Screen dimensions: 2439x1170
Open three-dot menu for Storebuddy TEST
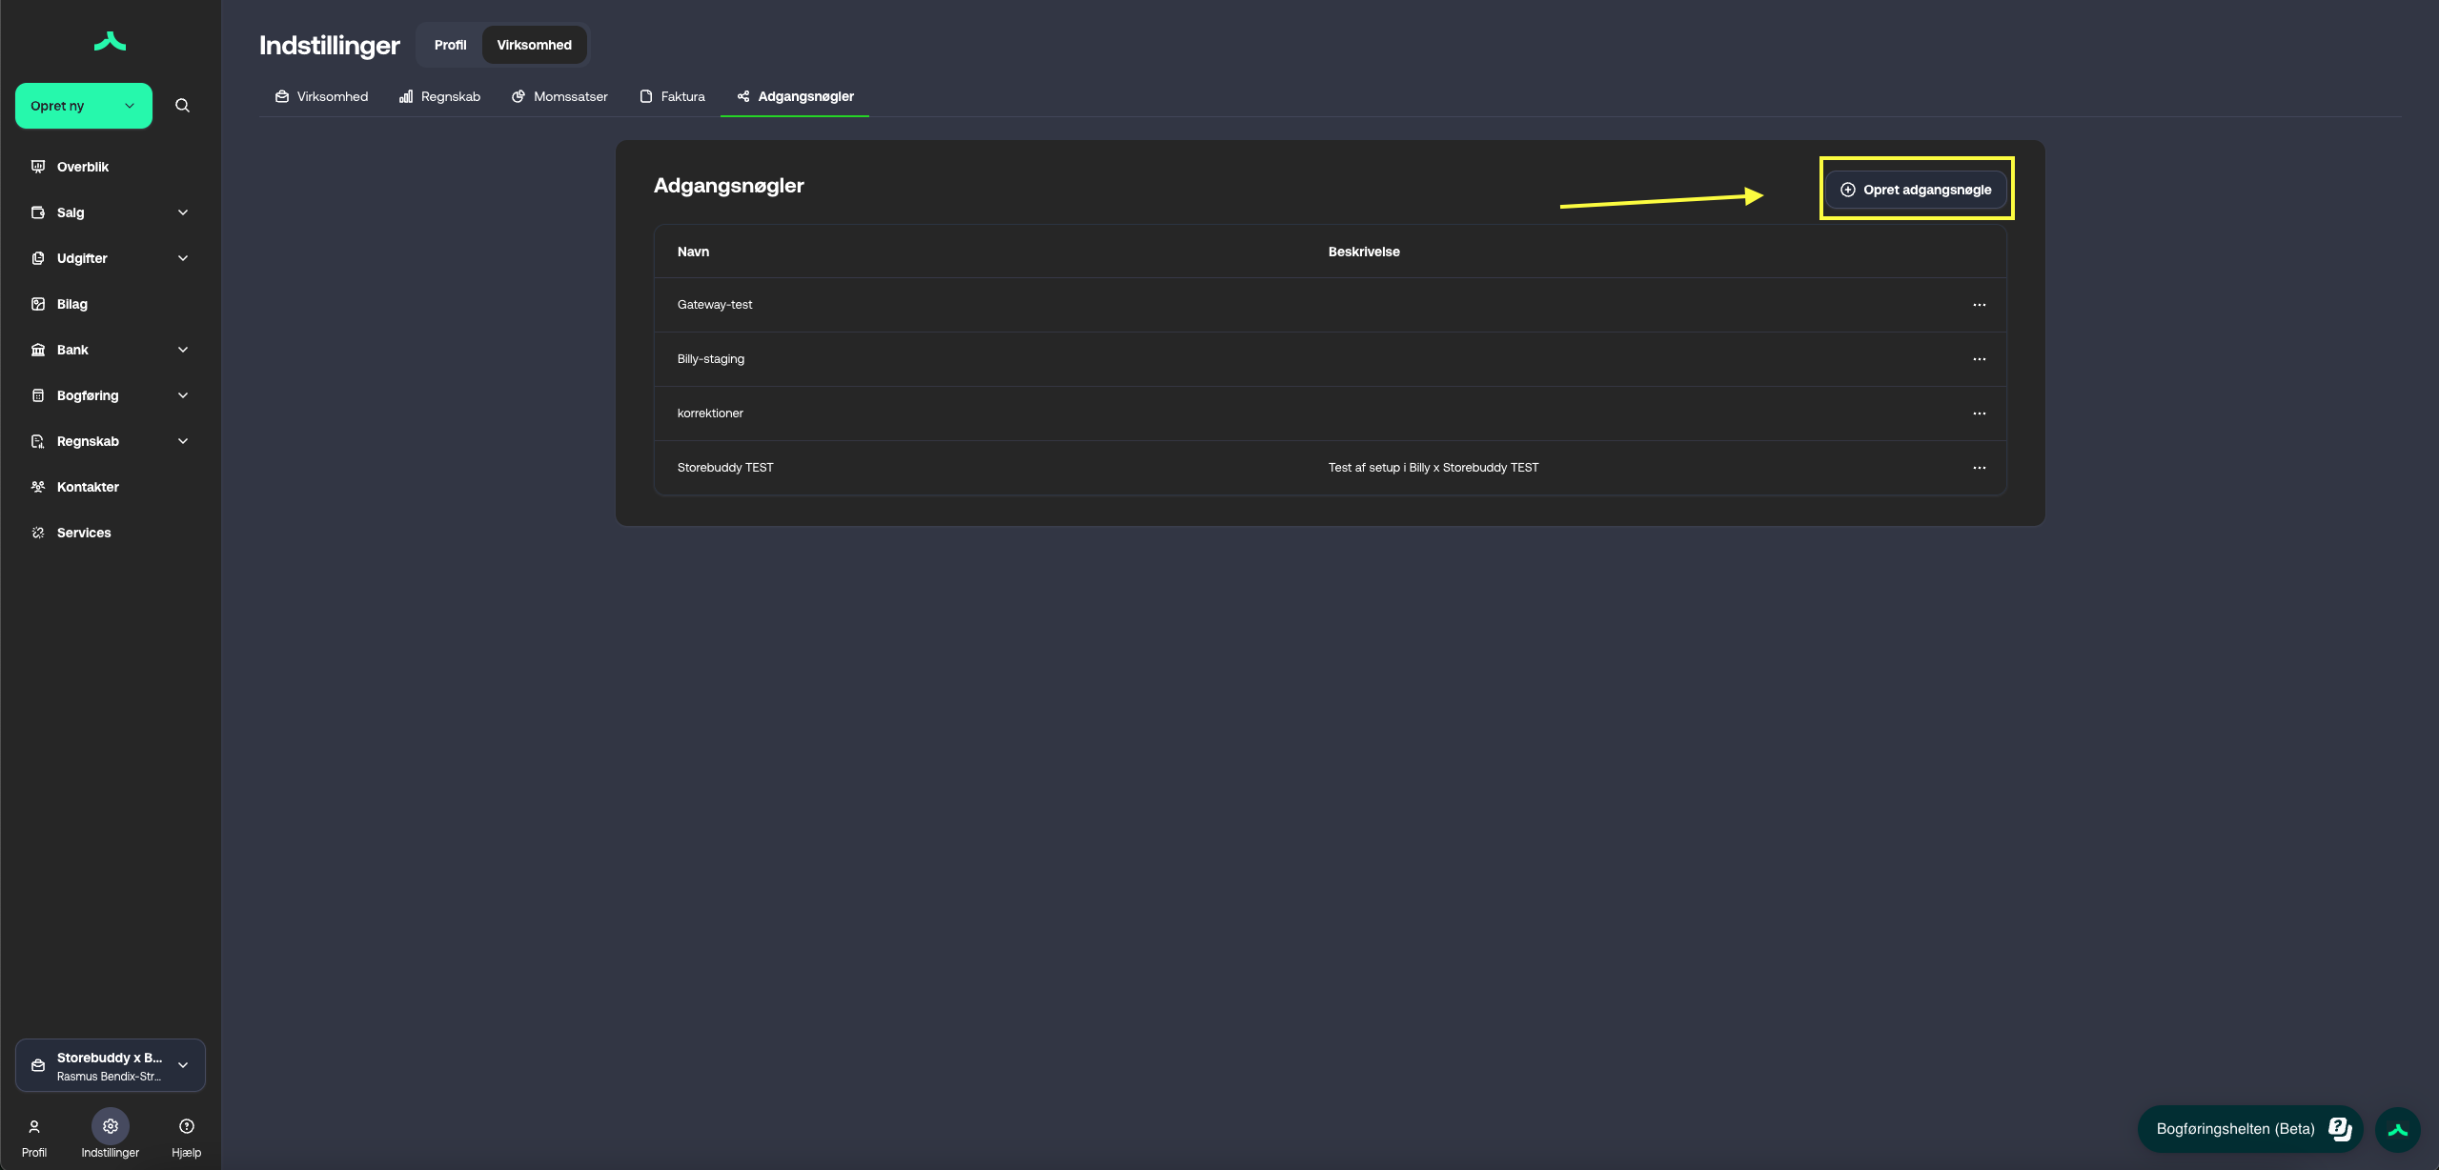1979,468
